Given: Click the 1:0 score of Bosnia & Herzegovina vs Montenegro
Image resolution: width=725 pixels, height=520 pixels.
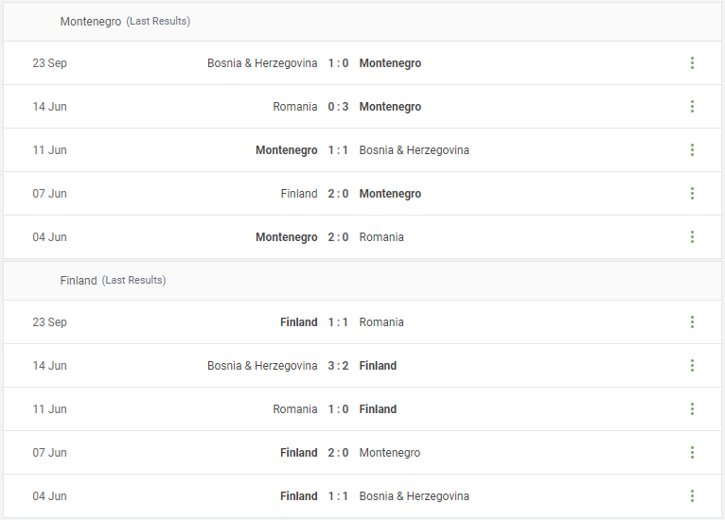Looking at the screenshot, I should click(x=338, y=62).
